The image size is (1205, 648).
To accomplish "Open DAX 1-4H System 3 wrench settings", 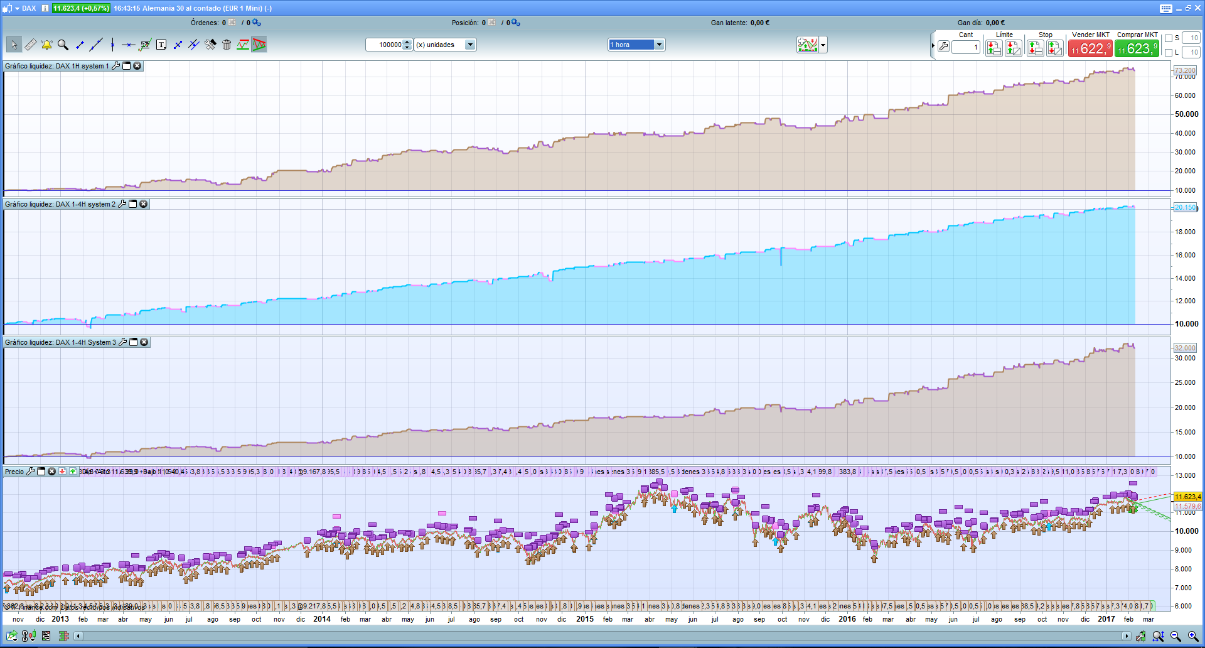I will [123, 342].
